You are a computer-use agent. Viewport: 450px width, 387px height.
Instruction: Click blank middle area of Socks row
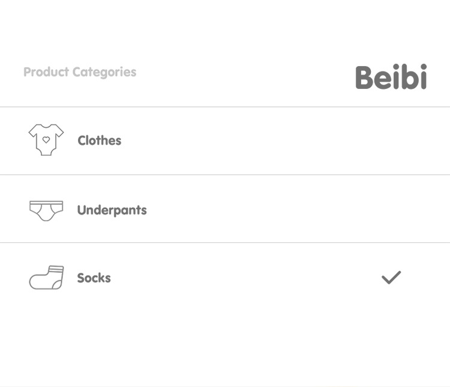240,278
